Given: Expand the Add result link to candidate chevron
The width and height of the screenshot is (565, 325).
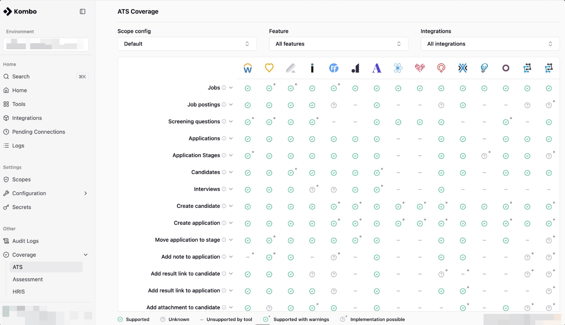Looking at the screenshot, I should [231, 274].
